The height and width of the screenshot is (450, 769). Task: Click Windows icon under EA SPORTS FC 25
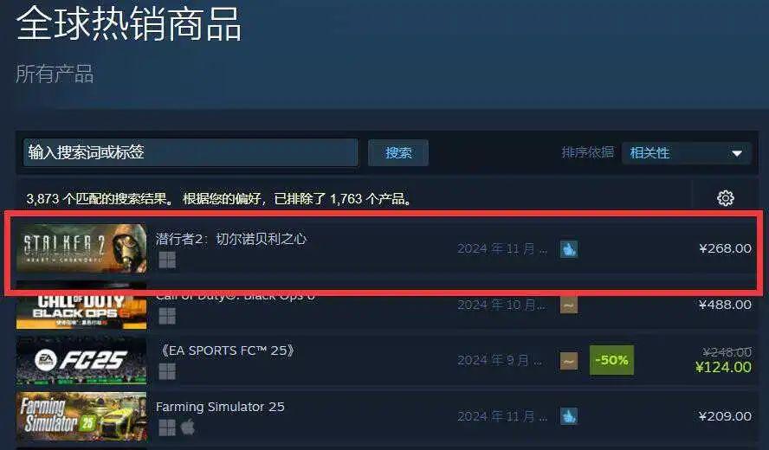coord(167,371)
